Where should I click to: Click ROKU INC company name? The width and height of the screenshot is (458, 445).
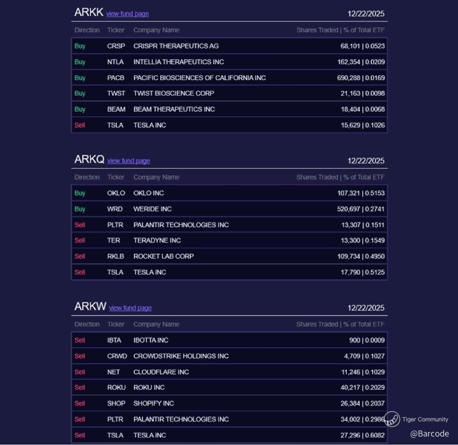tap(149, 388)
